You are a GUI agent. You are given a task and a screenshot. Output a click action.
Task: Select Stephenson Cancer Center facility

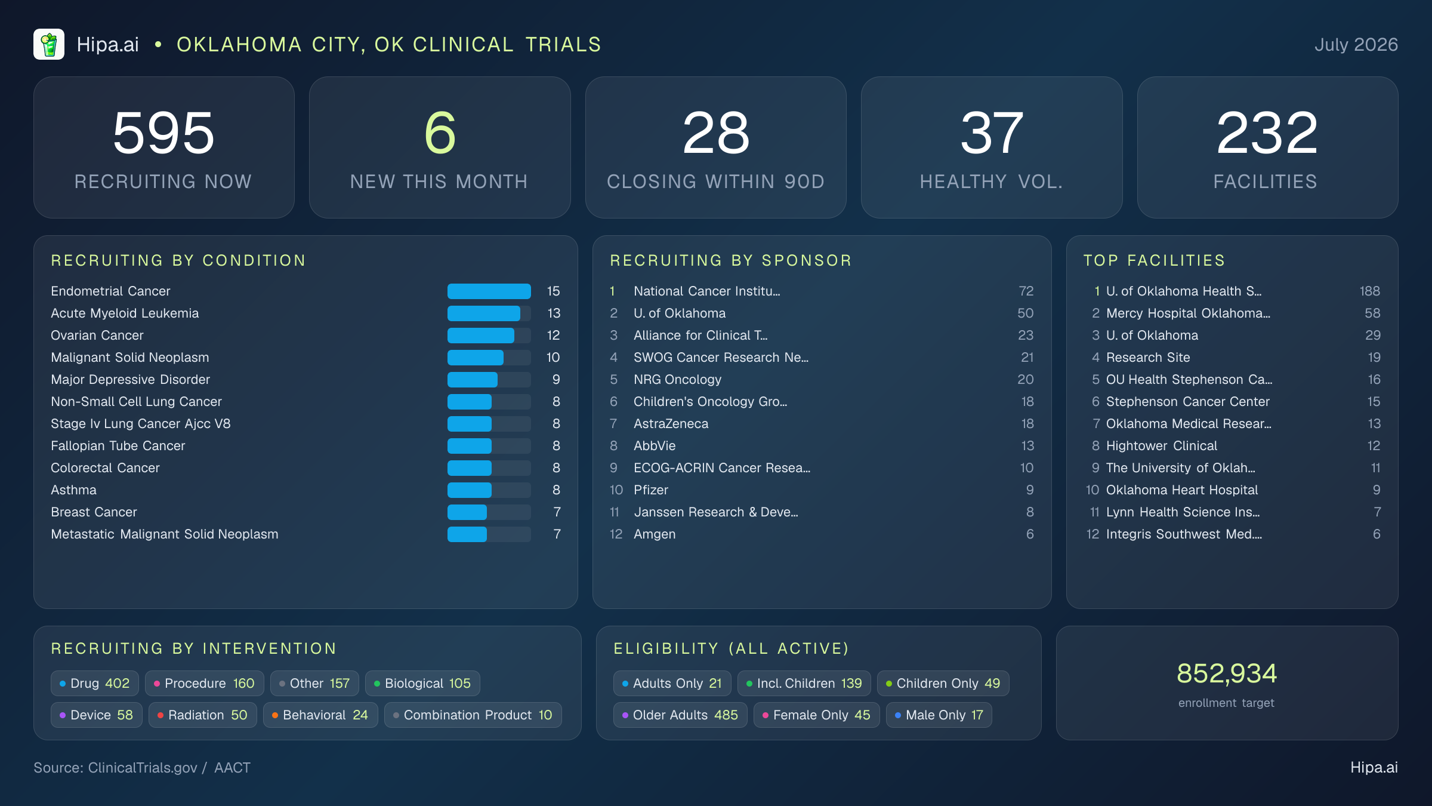1232,401
